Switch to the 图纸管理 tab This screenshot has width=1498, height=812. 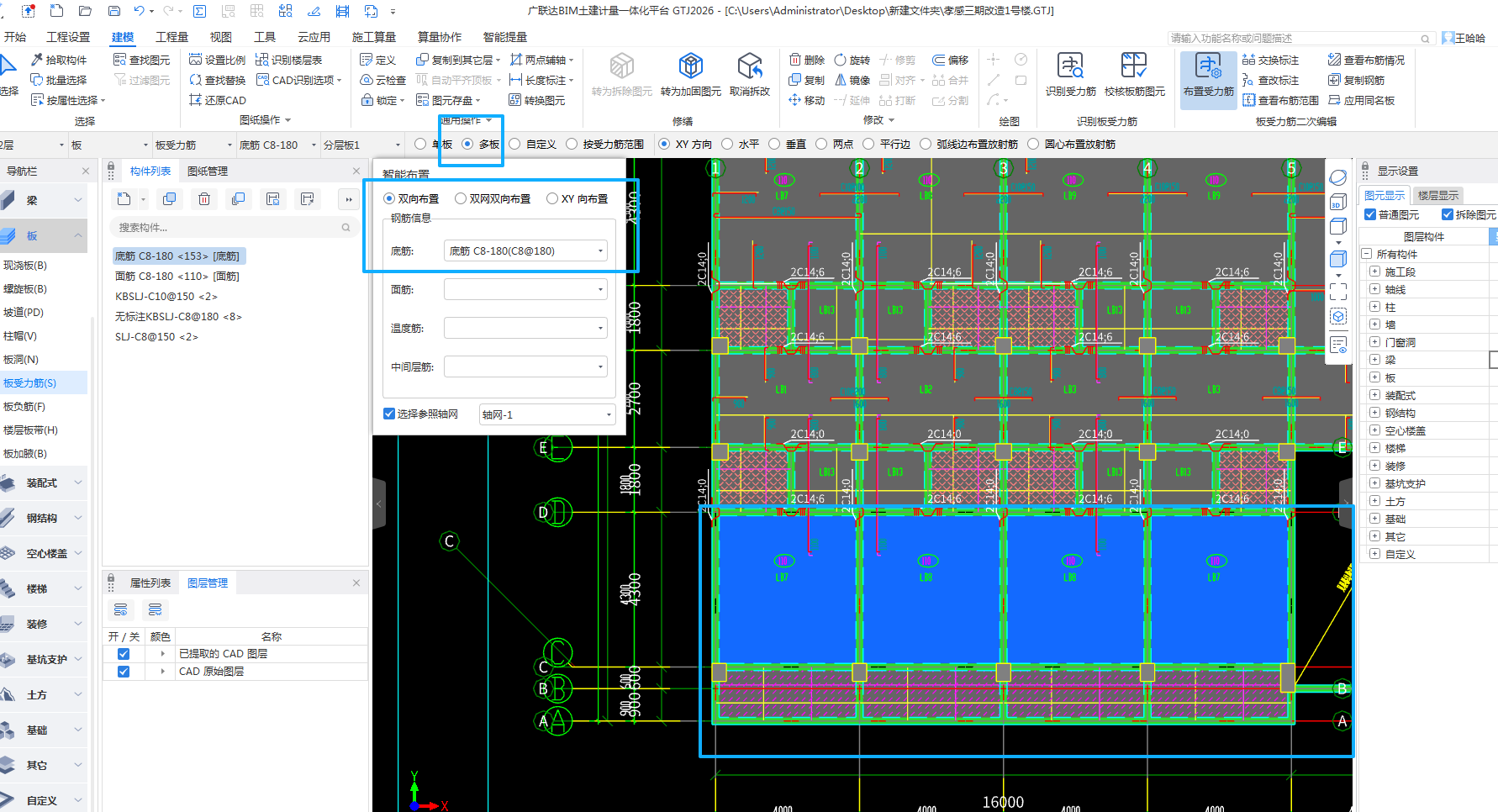[208, 171]
